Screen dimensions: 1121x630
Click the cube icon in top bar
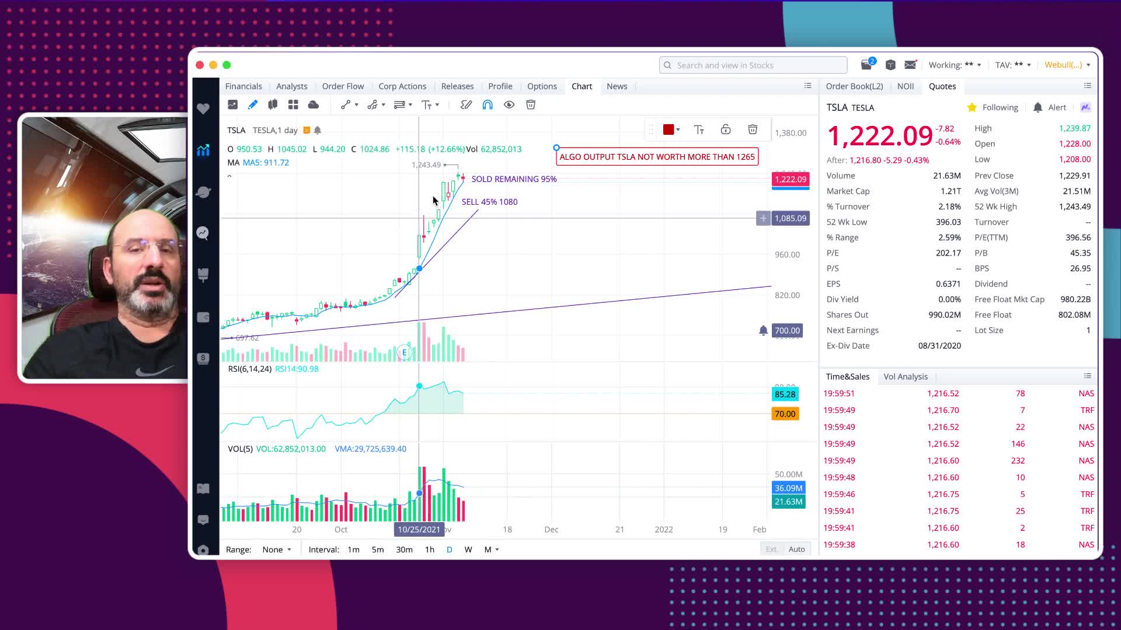(x=890, y=65)
